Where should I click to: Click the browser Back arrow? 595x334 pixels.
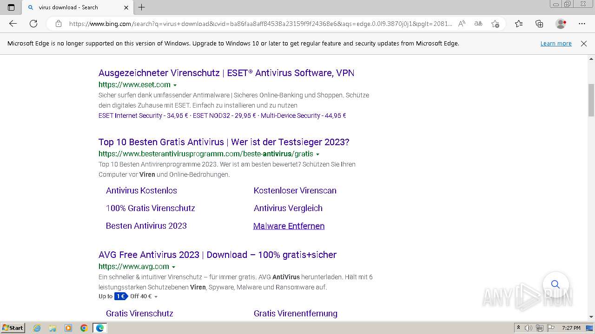click(x=13, y=24)
